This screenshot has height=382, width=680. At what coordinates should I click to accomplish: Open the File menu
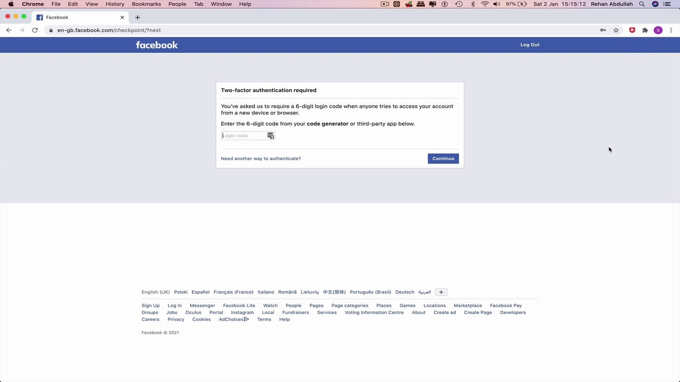point(56,4)
